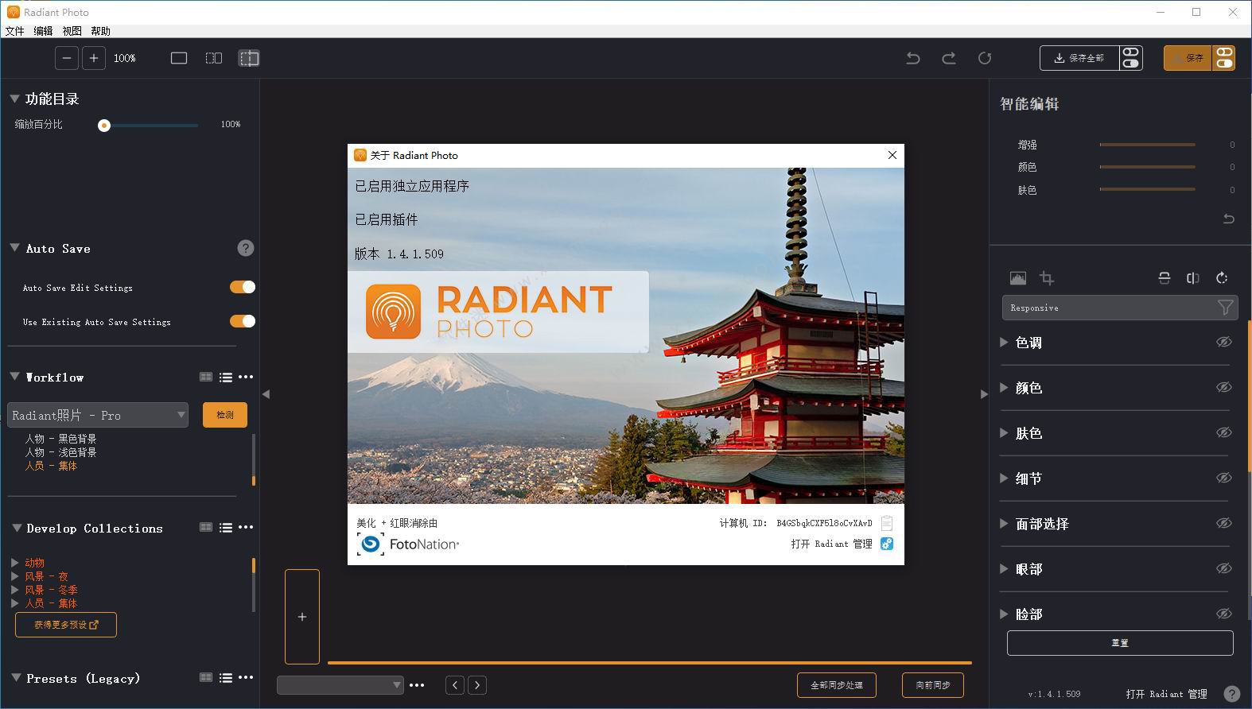1252x709 pixels.
Task: Toggle visibility eye for 脸部
Action: [1223, 614]
